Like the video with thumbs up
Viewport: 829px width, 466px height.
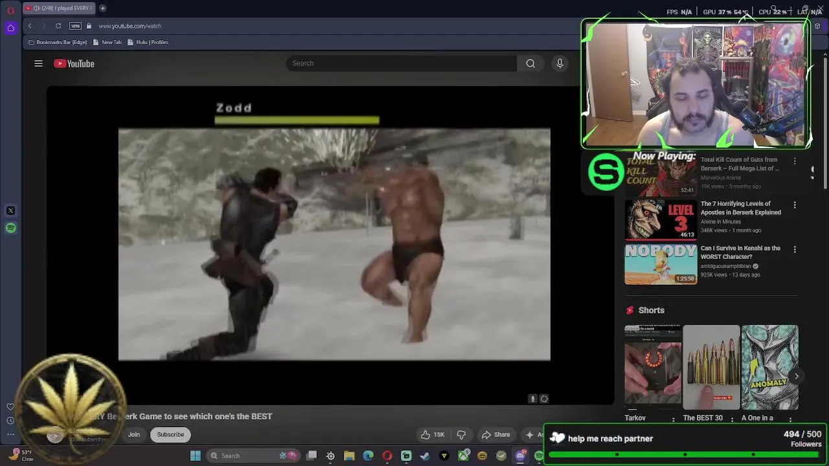point(433,434)
